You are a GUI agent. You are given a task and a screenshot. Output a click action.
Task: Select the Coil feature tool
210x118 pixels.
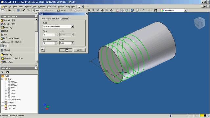tap(4, 46)
